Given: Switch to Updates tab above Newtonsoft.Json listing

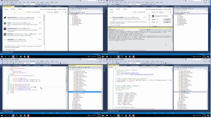Looking at the screenshot, I should coord(20,9).
